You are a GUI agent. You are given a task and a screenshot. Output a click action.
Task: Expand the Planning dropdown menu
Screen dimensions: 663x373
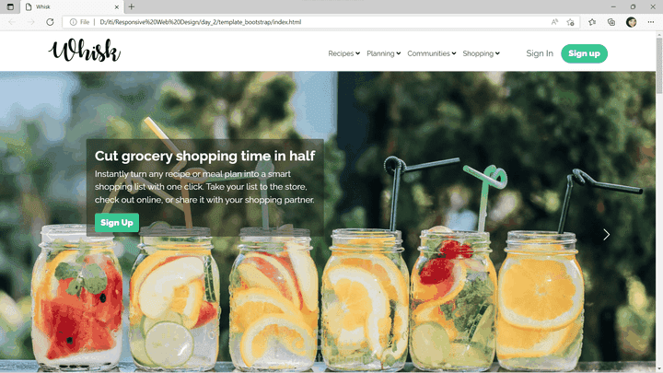tap(383, 53)
